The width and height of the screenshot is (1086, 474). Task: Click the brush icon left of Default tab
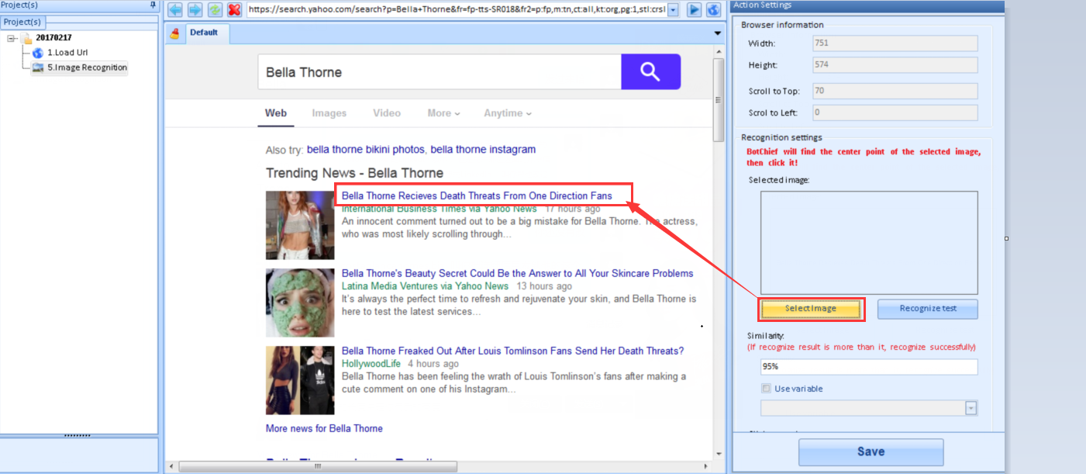point(175,33)
